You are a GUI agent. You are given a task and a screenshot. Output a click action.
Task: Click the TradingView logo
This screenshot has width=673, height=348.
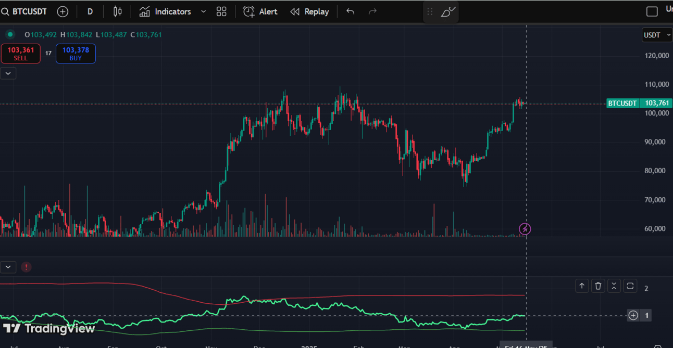pos(49,328)
